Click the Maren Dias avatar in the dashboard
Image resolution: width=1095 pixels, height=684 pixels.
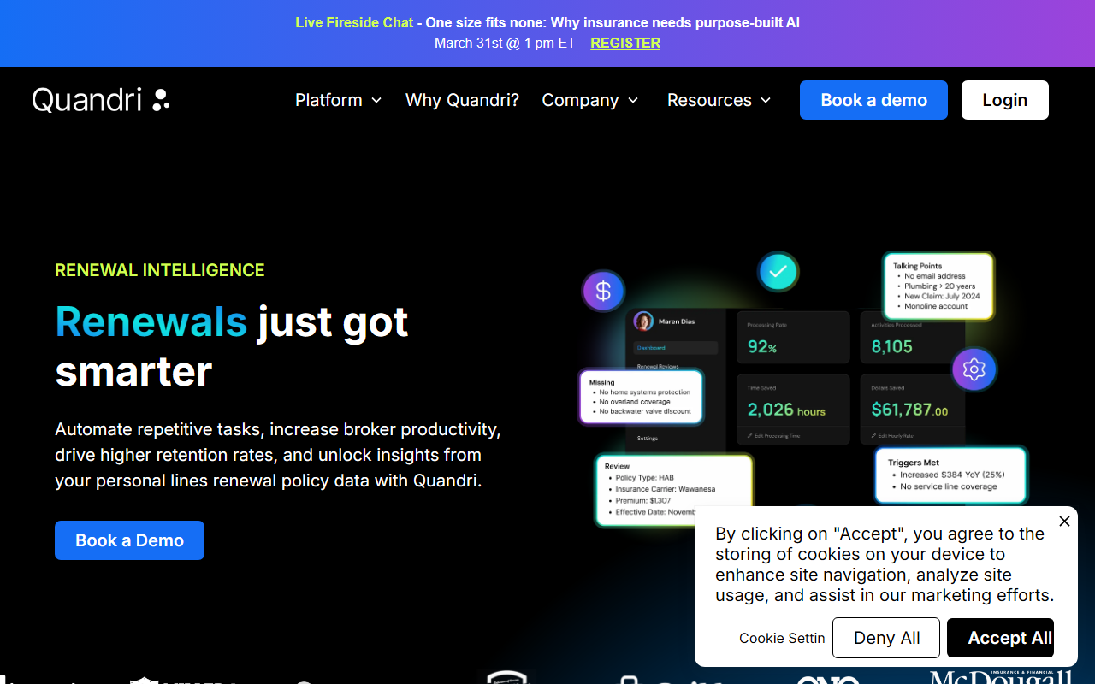coord(643,321)
